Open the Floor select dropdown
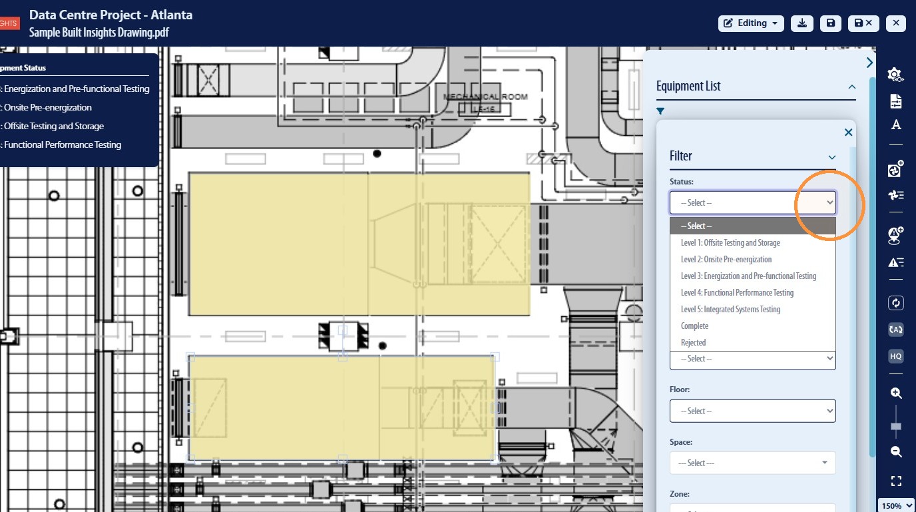 [752, 411]
